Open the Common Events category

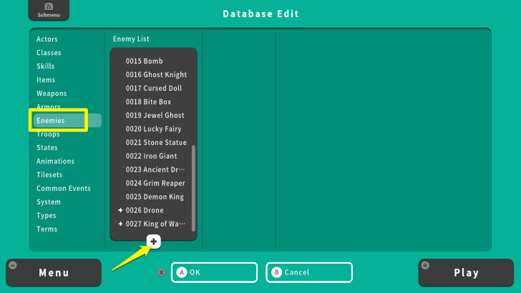pos(64,189)
